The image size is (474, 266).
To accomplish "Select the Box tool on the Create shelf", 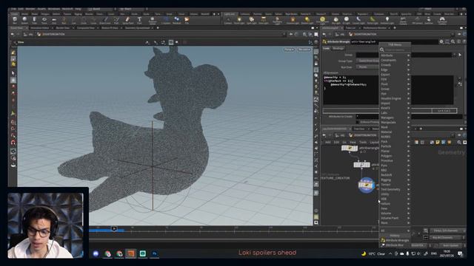I will [x=15, y=21].
